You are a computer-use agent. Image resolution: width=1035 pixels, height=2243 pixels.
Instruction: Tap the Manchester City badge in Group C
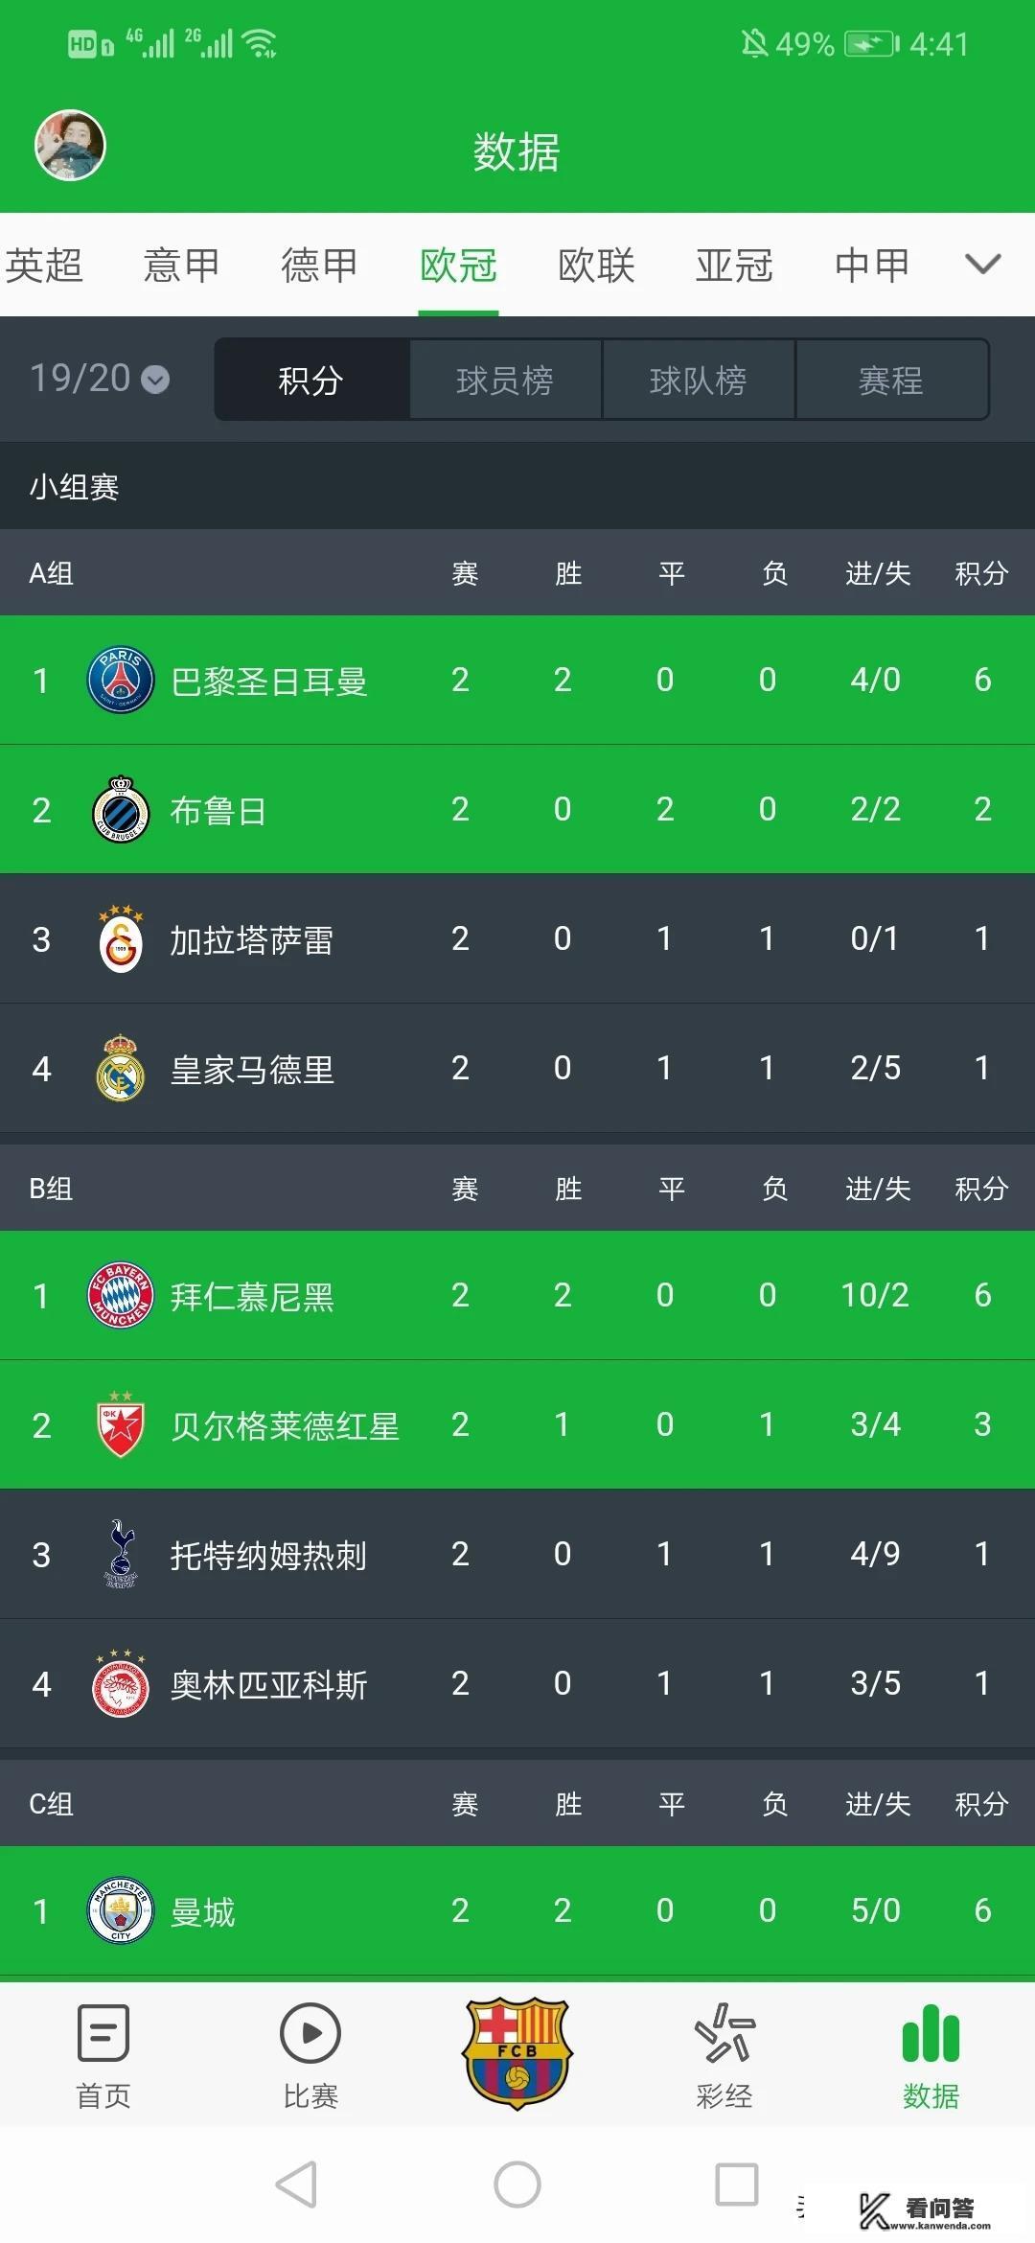click(119, 1911)
